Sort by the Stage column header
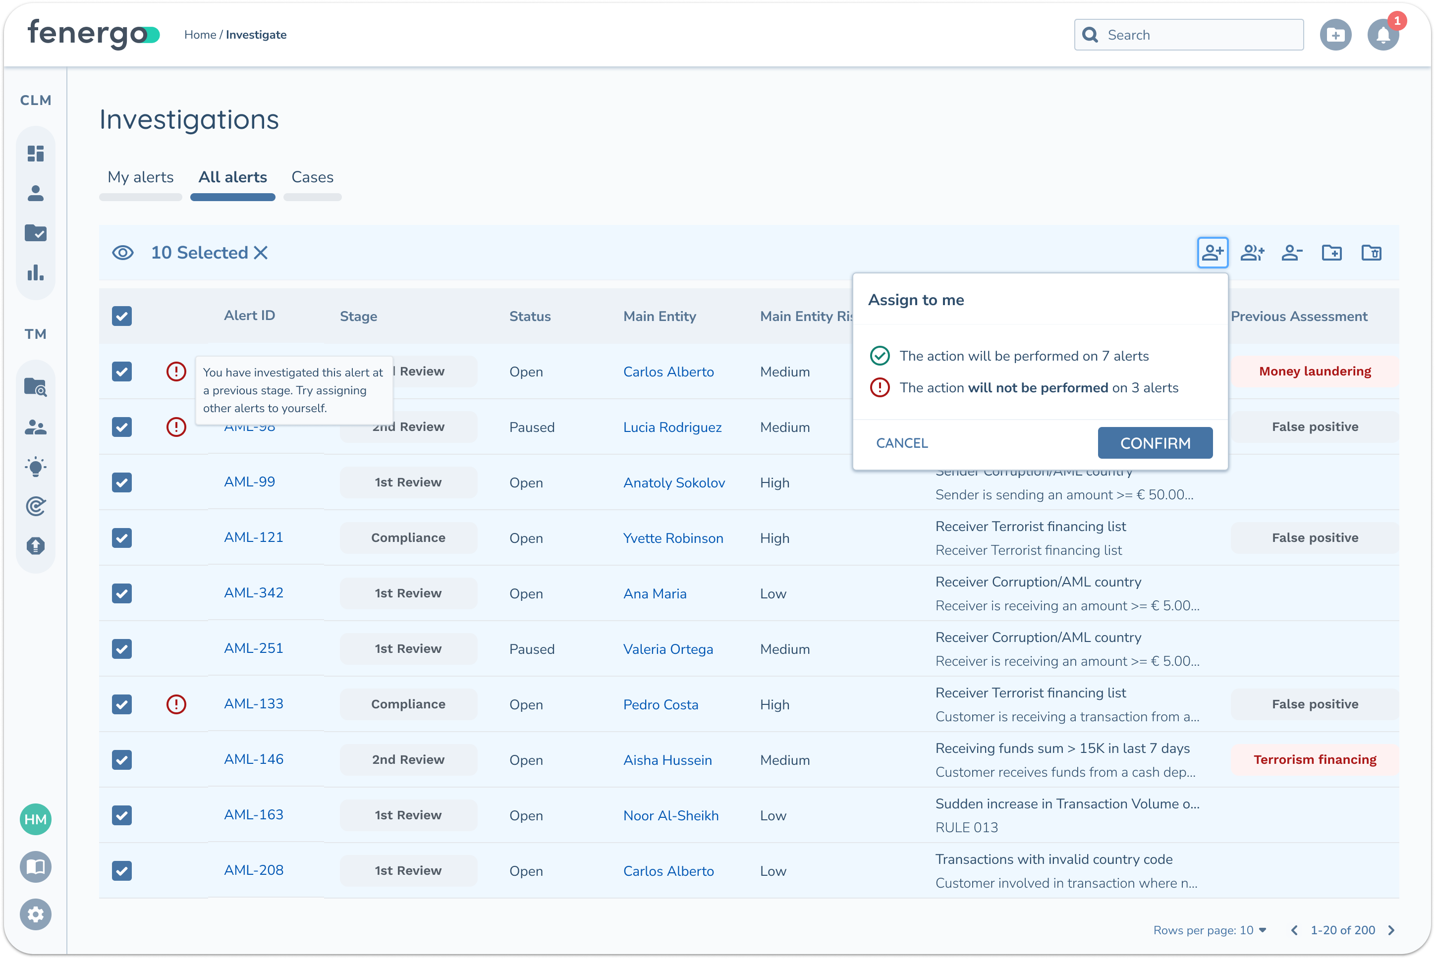This screenshot has height=959, width=1435. pyautogui.click(x=358, y=316)
